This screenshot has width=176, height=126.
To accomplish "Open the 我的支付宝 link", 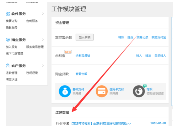I will click(x=159, y=37).
